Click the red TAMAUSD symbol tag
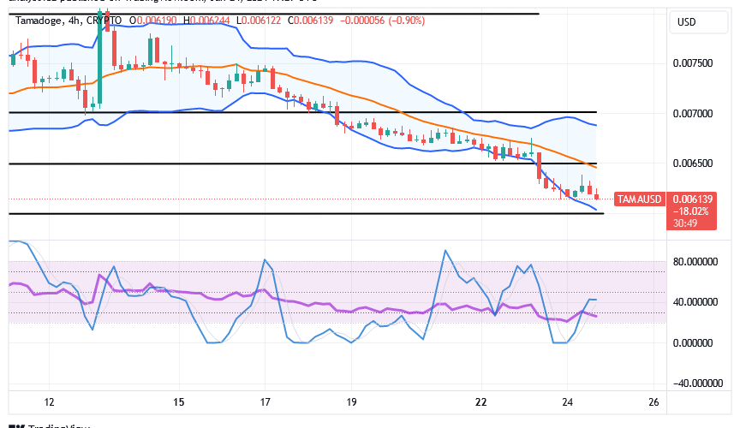Screen dimensions: 740x428 (x=639, y=199)
